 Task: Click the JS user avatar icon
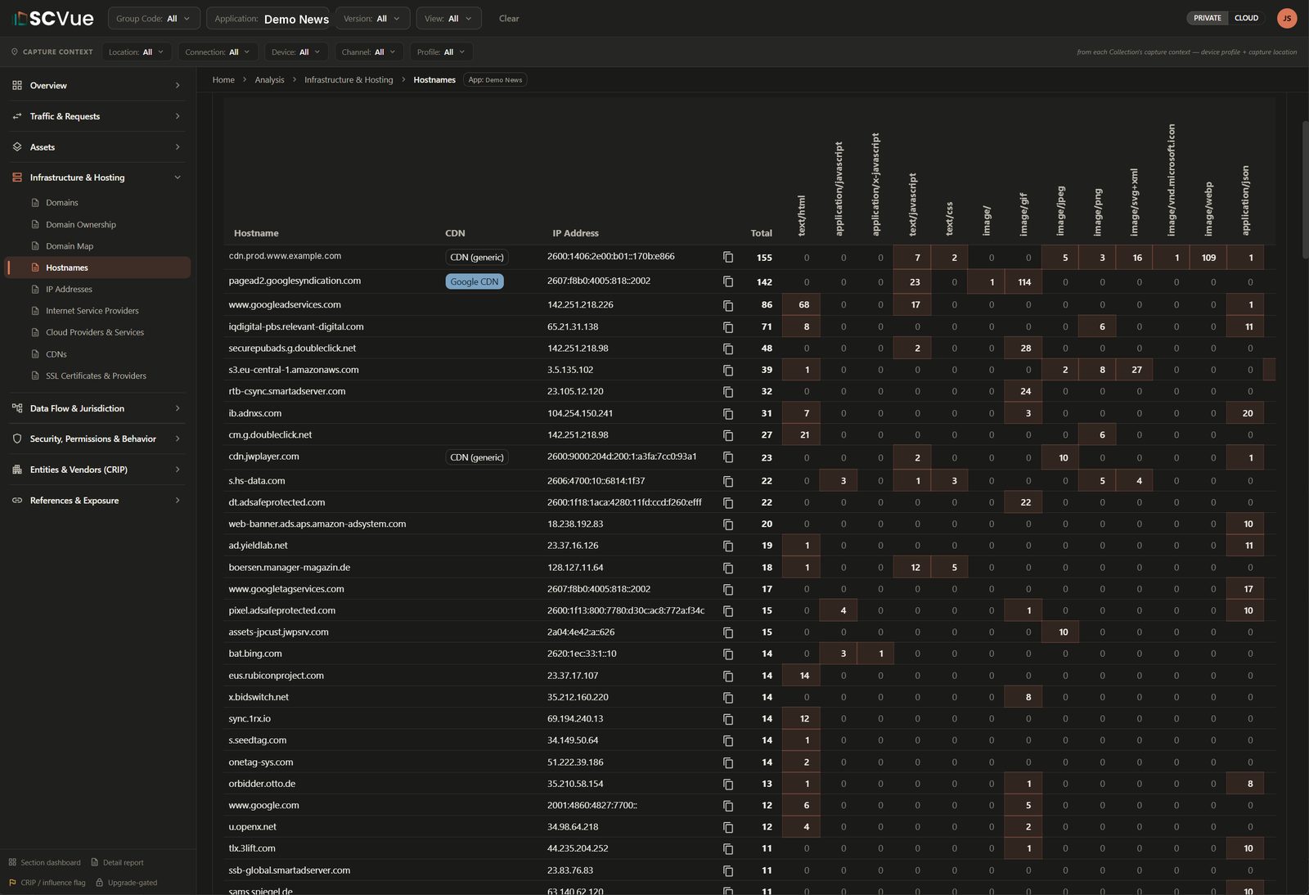tap(1287, 18)
